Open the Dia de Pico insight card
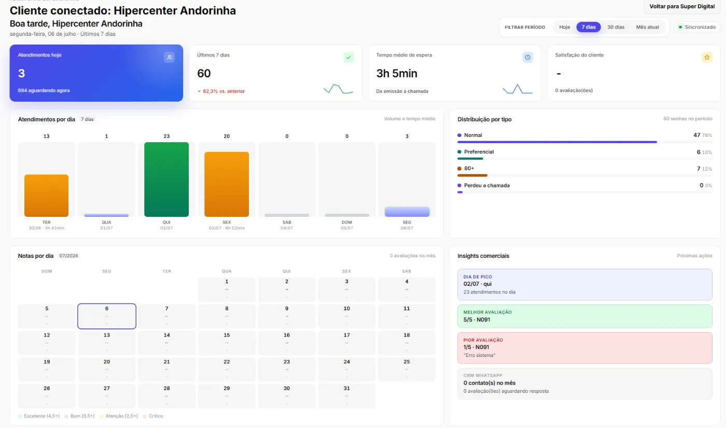The width and height of the screenshot is (726, 428). coord(585,285)
